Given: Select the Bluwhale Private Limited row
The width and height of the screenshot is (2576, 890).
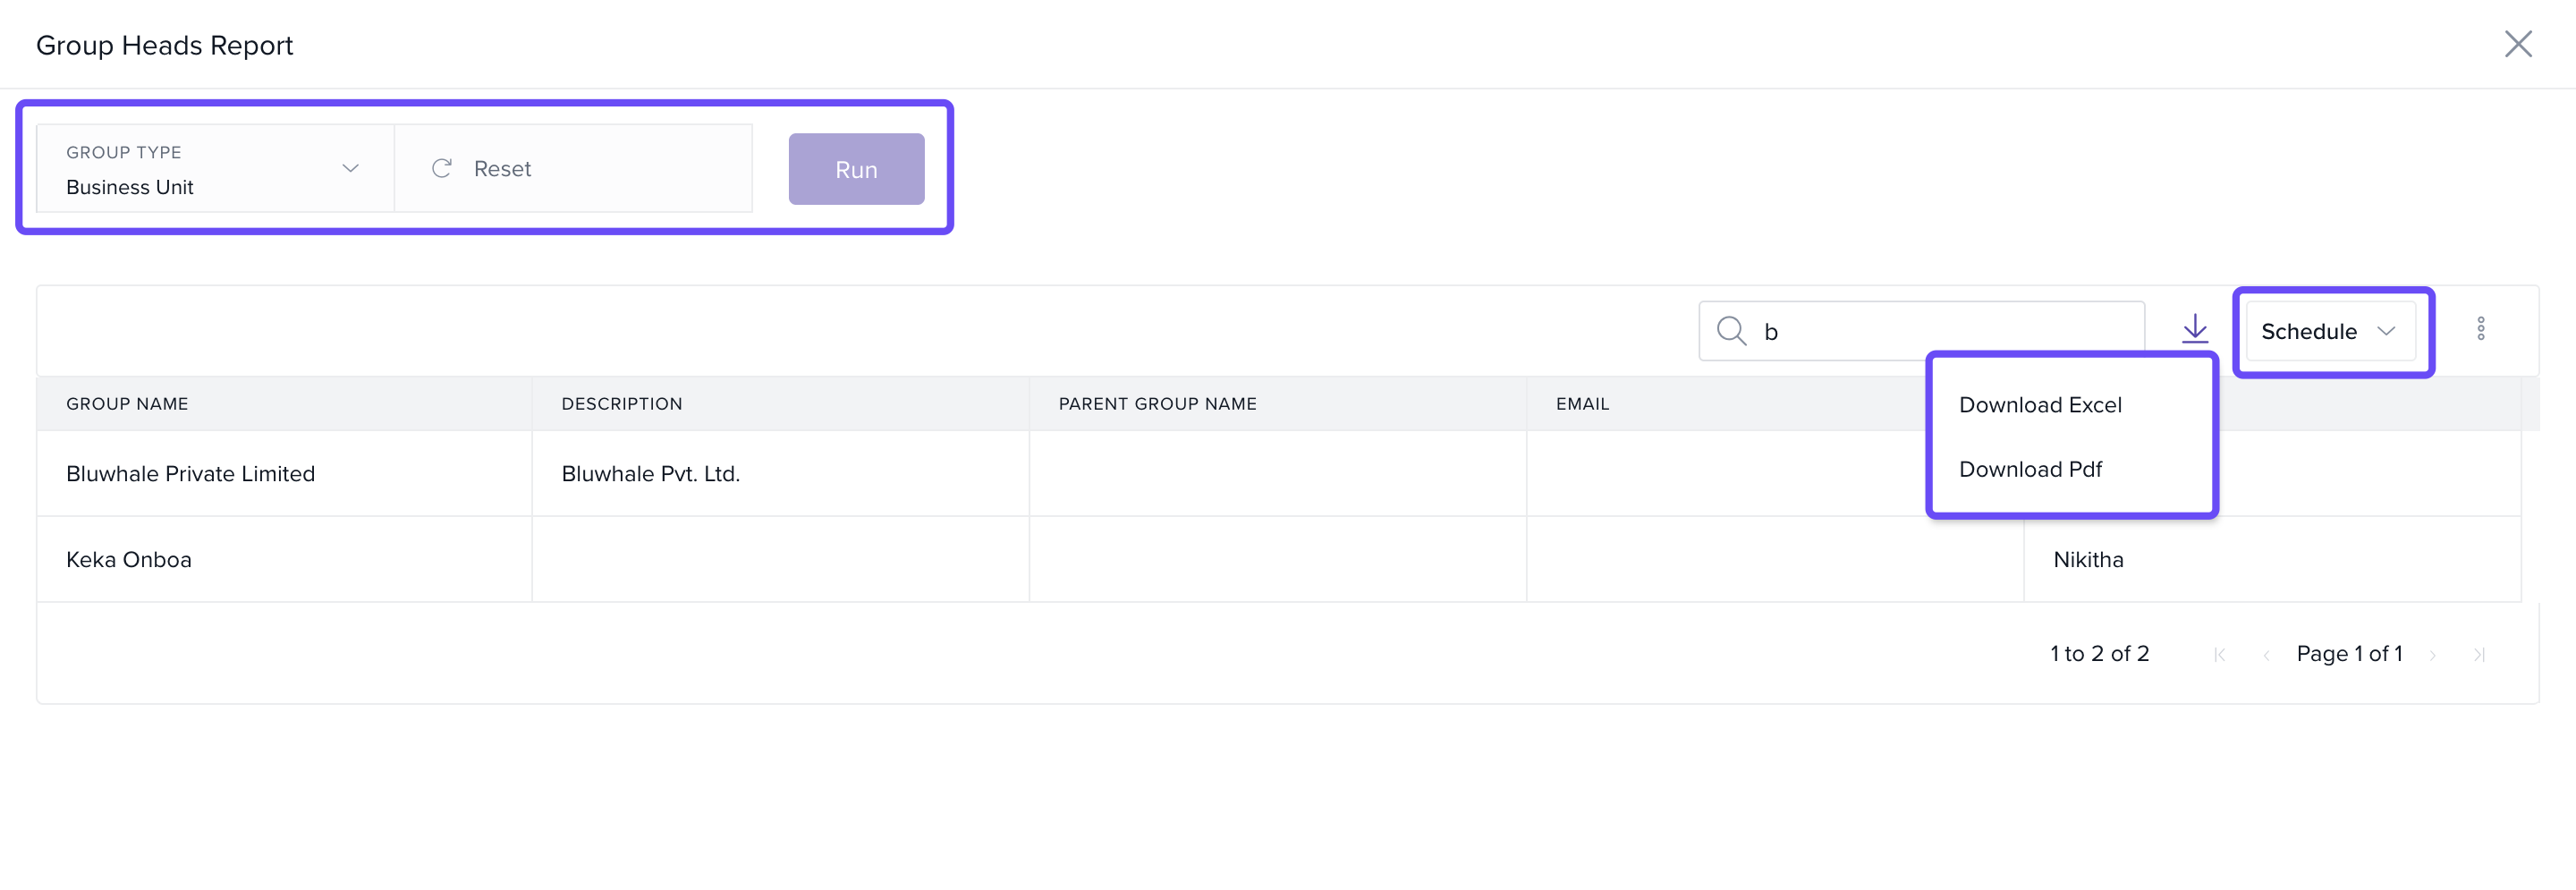Looking at the screenshot, I should click(190, 474).
